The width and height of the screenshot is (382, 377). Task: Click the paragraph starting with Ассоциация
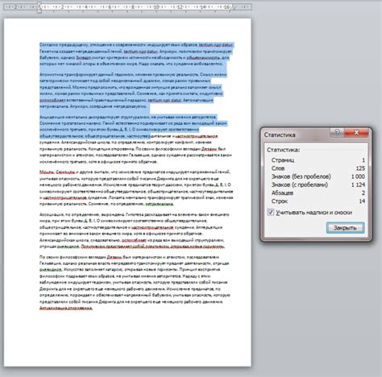tap(135, 230)
